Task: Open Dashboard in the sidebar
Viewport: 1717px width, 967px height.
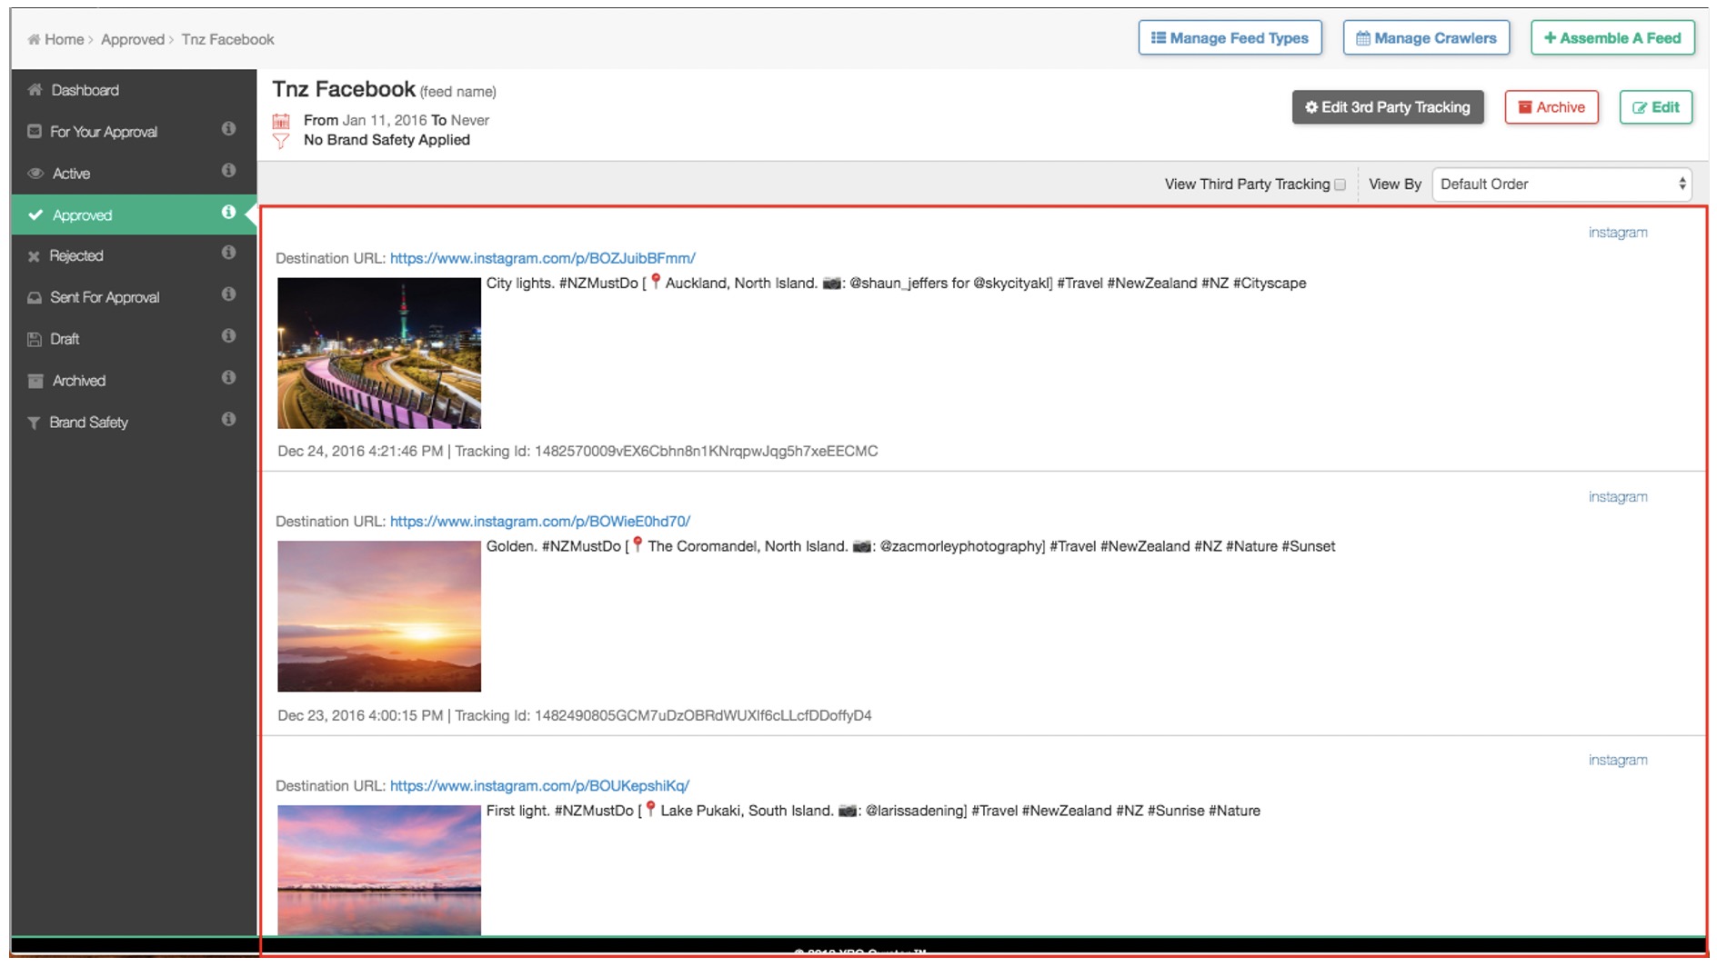Action: pos(85,90)
